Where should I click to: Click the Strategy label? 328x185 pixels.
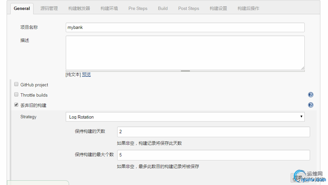(29, 117)
